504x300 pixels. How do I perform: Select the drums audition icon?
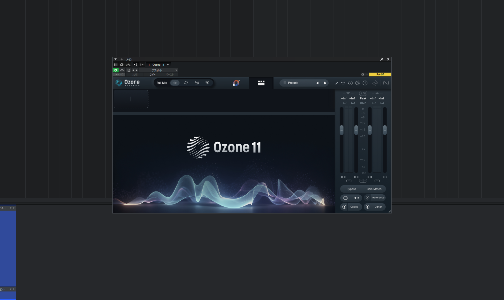pos(196,83)
